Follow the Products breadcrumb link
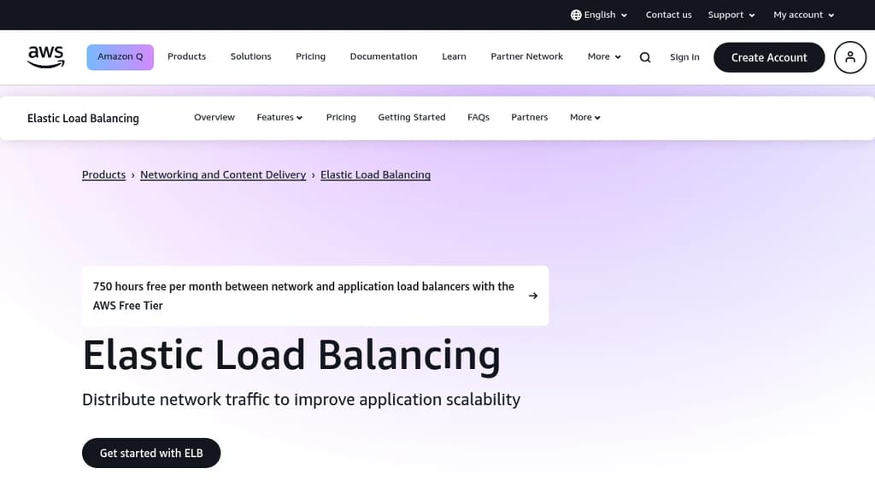This screenshot has height=492, width=875. click(x=103, y=174)
